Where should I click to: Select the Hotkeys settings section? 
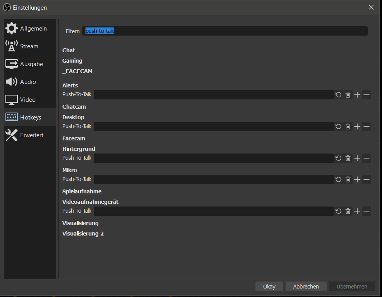pyautogui.click(x=30, y=117)
